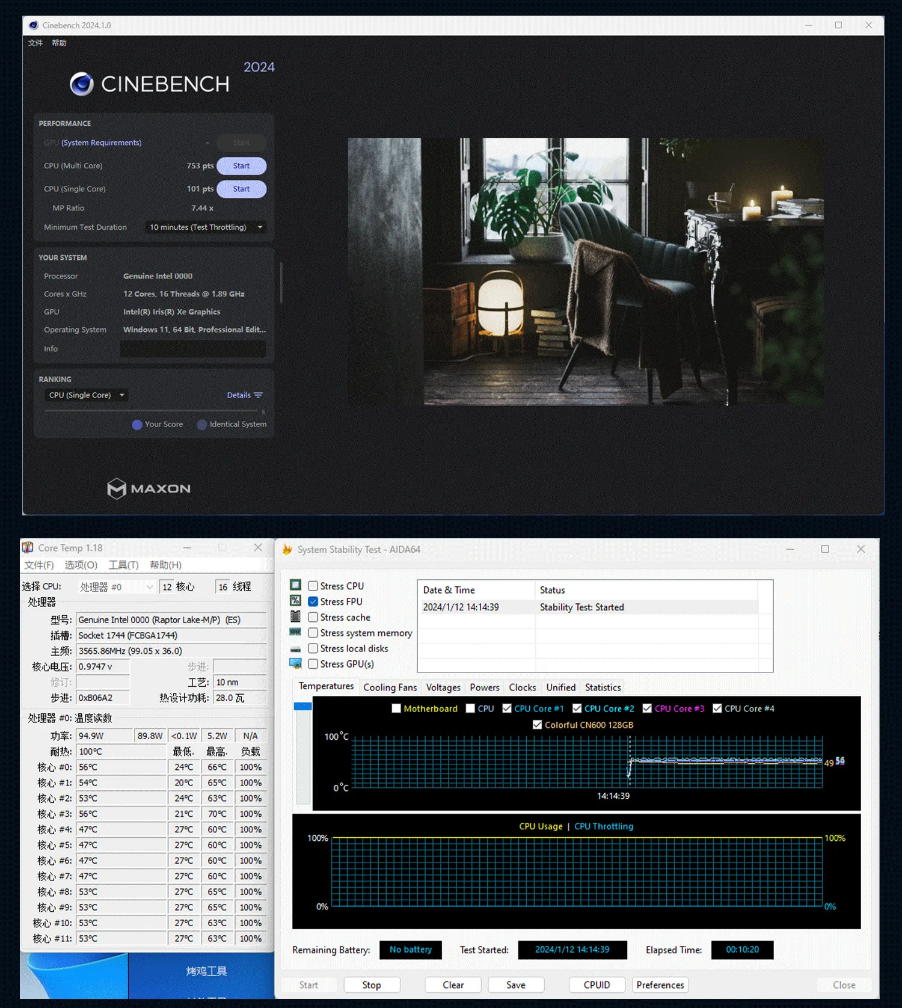Uncheck the Stress FPU checkbox
This screenshot has width=902, height=1008.
(x=313, y=601)
